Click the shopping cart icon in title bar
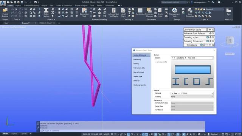 click(x=209, y=2)
